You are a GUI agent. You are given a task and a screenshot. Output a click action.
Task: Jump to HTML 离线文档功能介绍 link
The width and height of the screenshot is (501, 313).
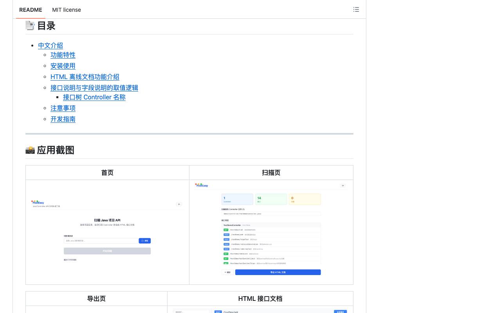[85, 77]
